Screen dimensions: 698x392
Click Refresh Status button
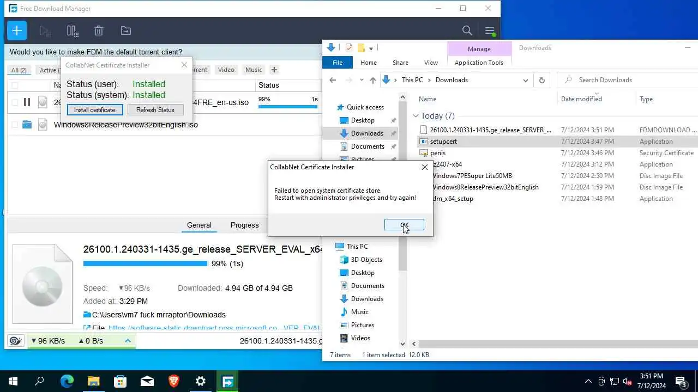(155, 110)
